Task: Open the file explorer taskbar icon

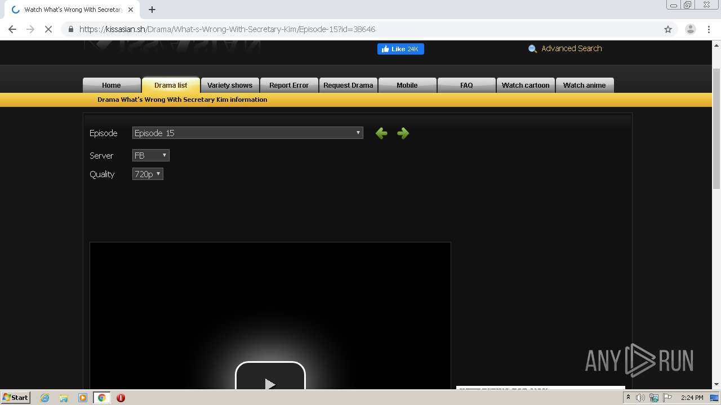Action: (64, 398)
